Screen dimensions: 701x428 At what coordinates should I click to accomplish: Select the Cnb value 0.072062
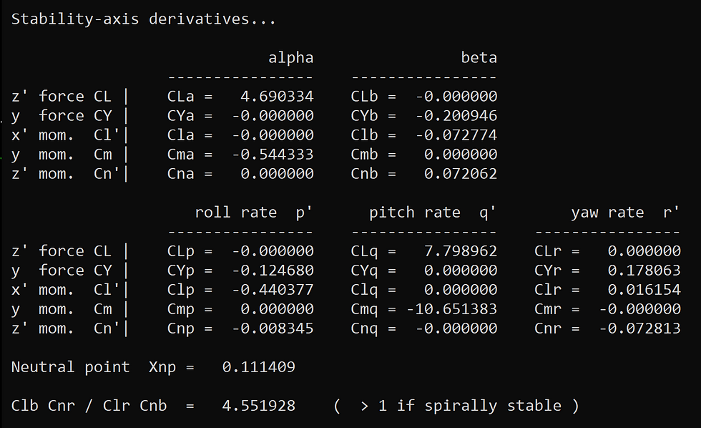[x=461, y=174]
